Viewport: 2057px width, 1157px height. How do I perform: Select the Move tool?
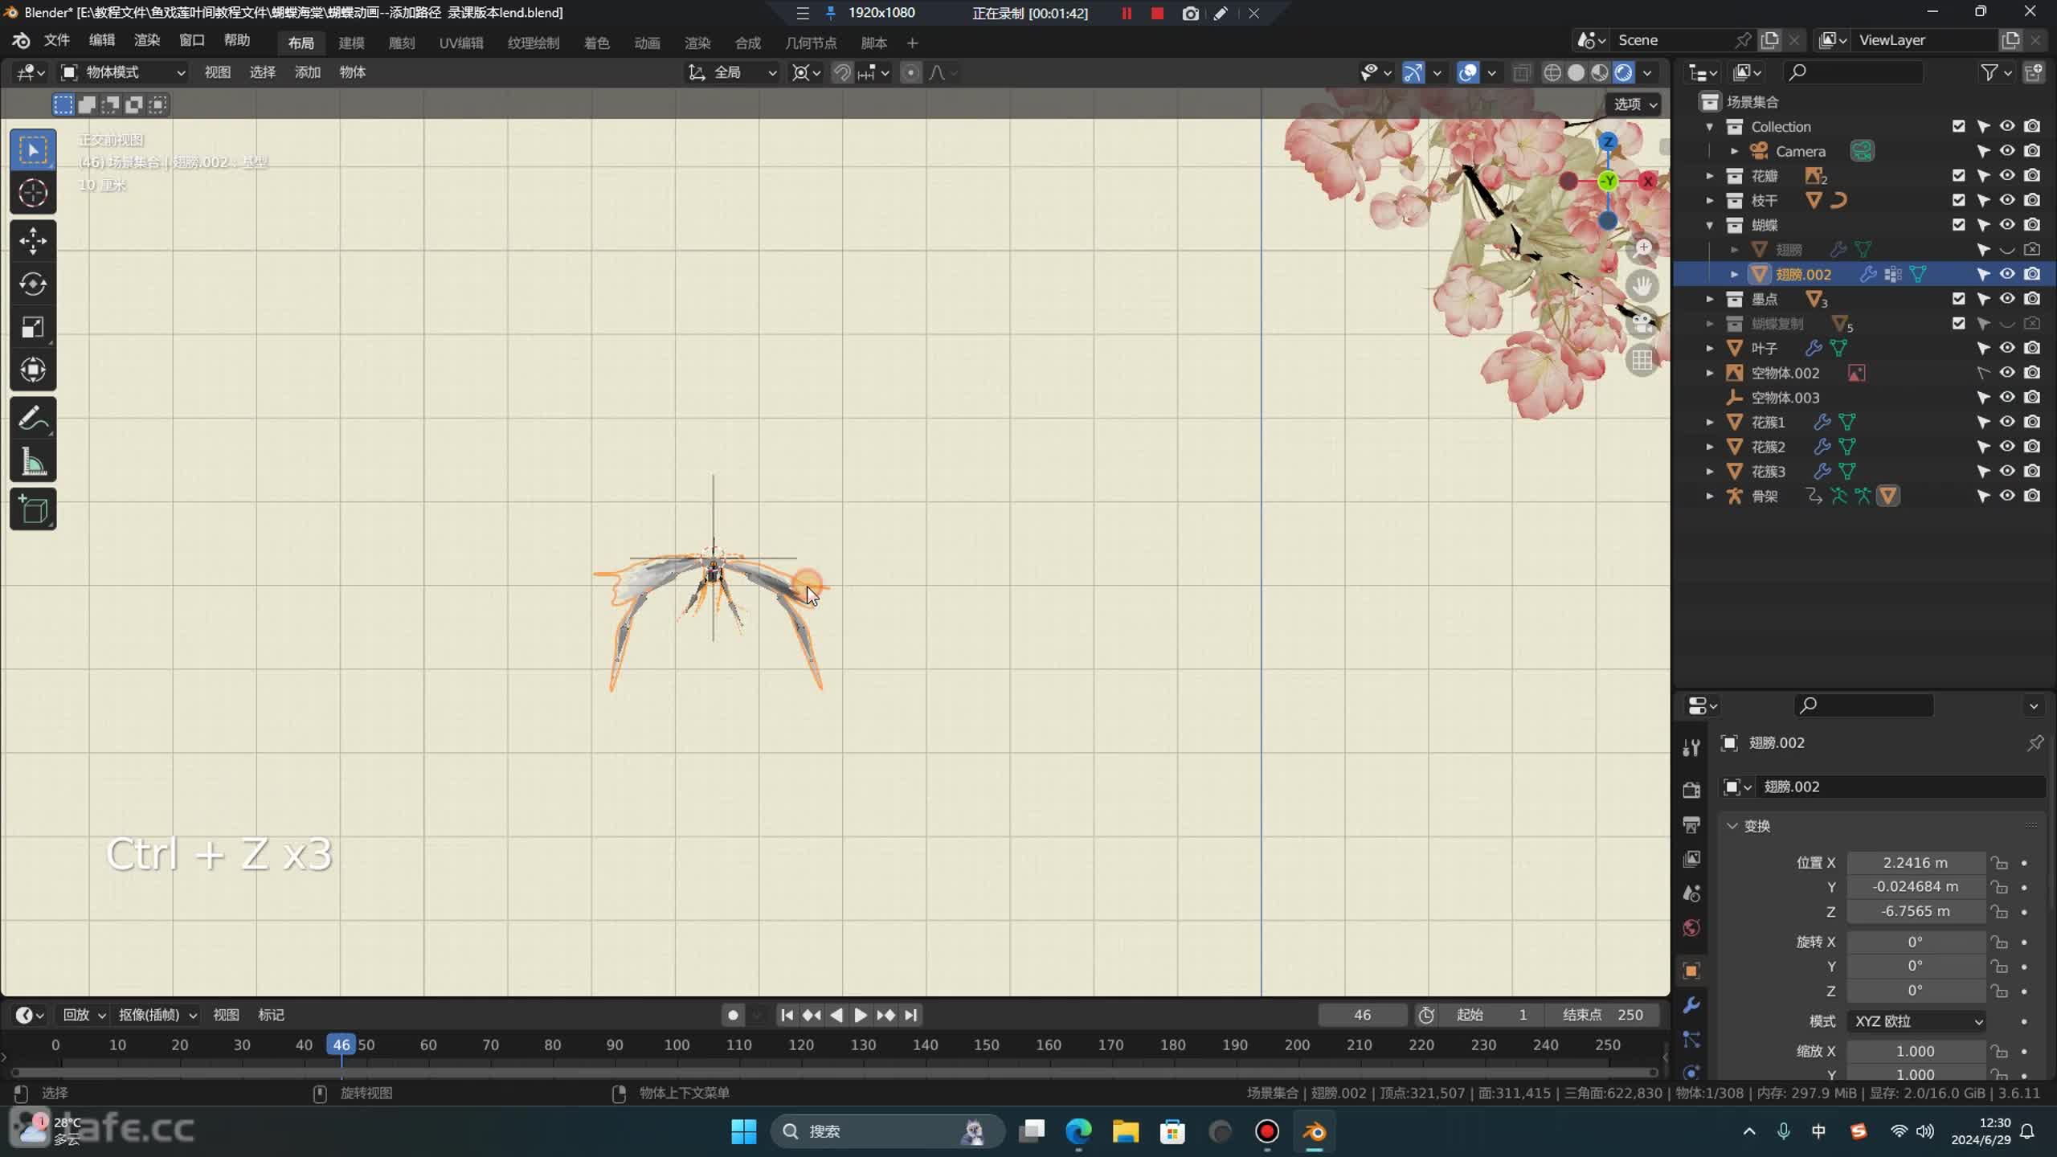(33, 240)
